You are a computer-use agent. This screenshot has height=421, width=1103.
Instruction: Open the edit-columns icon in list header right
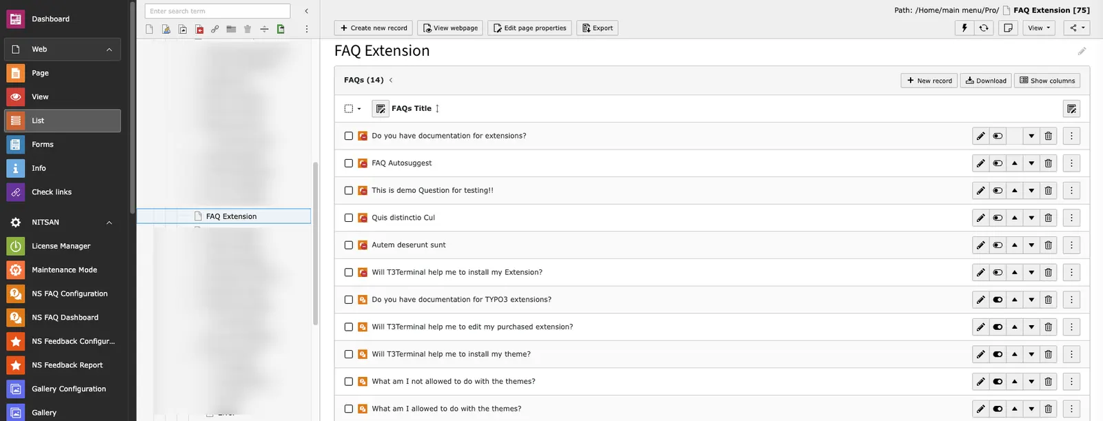pyautogui.click(x=1071, y=109)
